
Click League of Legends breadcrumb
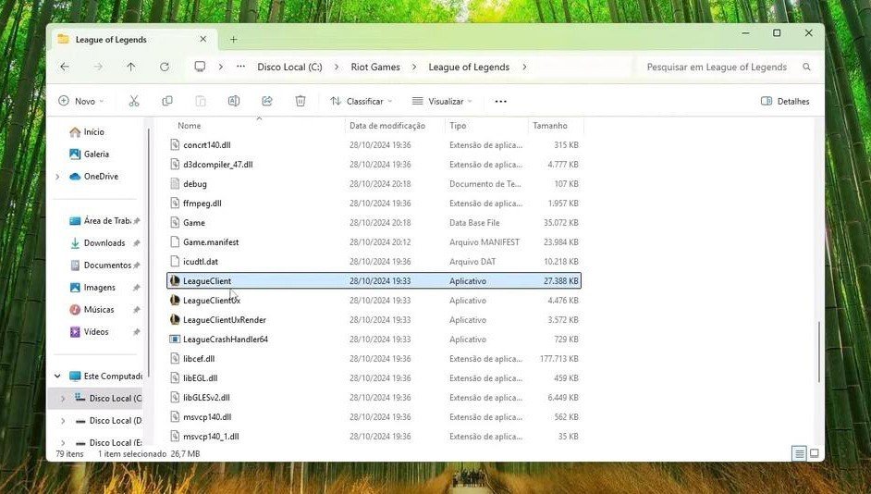469,67
